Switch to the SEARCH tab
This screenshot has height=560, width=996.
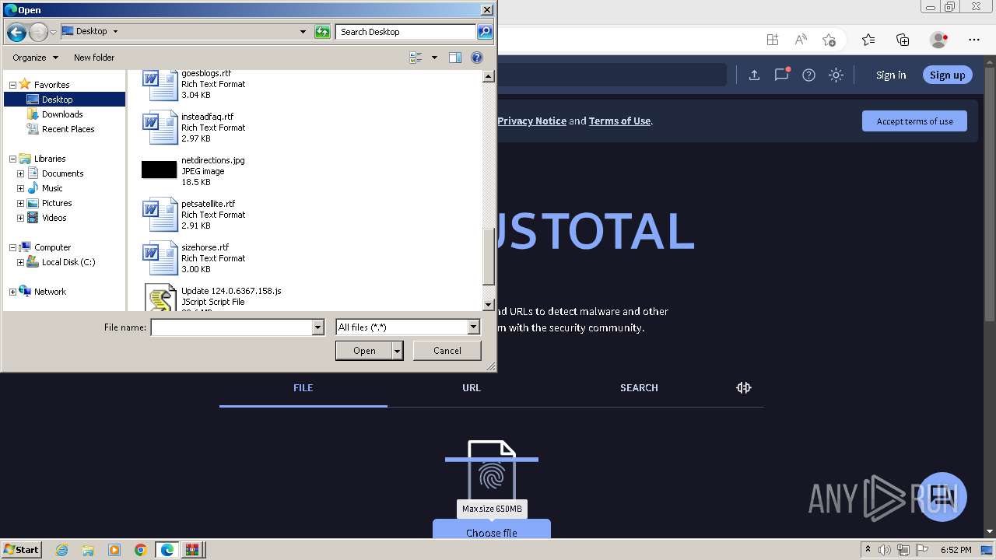pyautogui.click(x=639, y=387)
